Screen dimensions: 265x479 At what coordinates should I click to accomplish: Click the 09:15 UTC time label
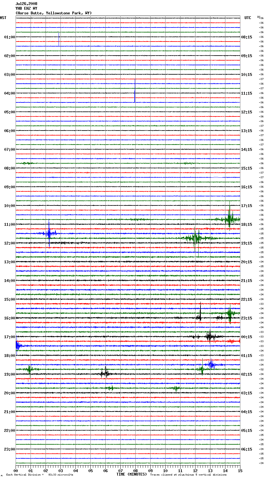tap(247, 56)
